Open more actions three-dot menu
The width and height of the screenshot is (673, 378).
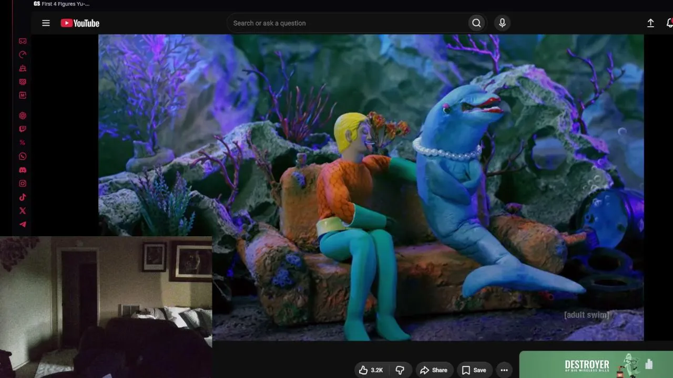pos(504,370)
